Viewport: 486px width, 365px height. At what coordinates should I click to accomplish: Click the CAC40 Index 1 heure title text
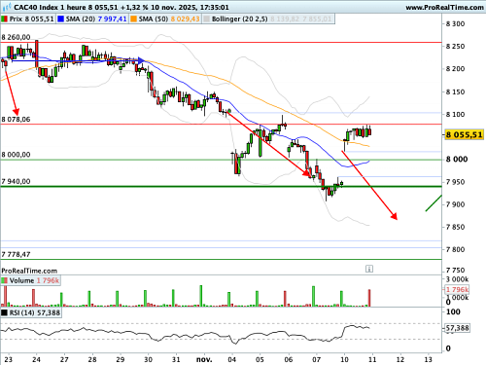50,7
